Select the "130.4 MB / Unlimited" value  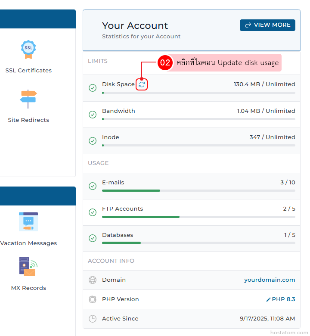264,84
